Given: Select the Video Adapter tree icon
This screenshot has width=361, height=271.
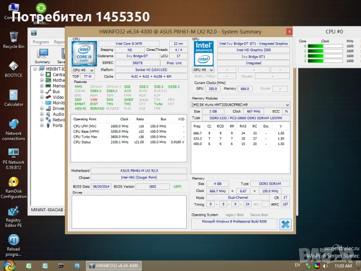Looking at the screenshot, I should click(48, 97).
